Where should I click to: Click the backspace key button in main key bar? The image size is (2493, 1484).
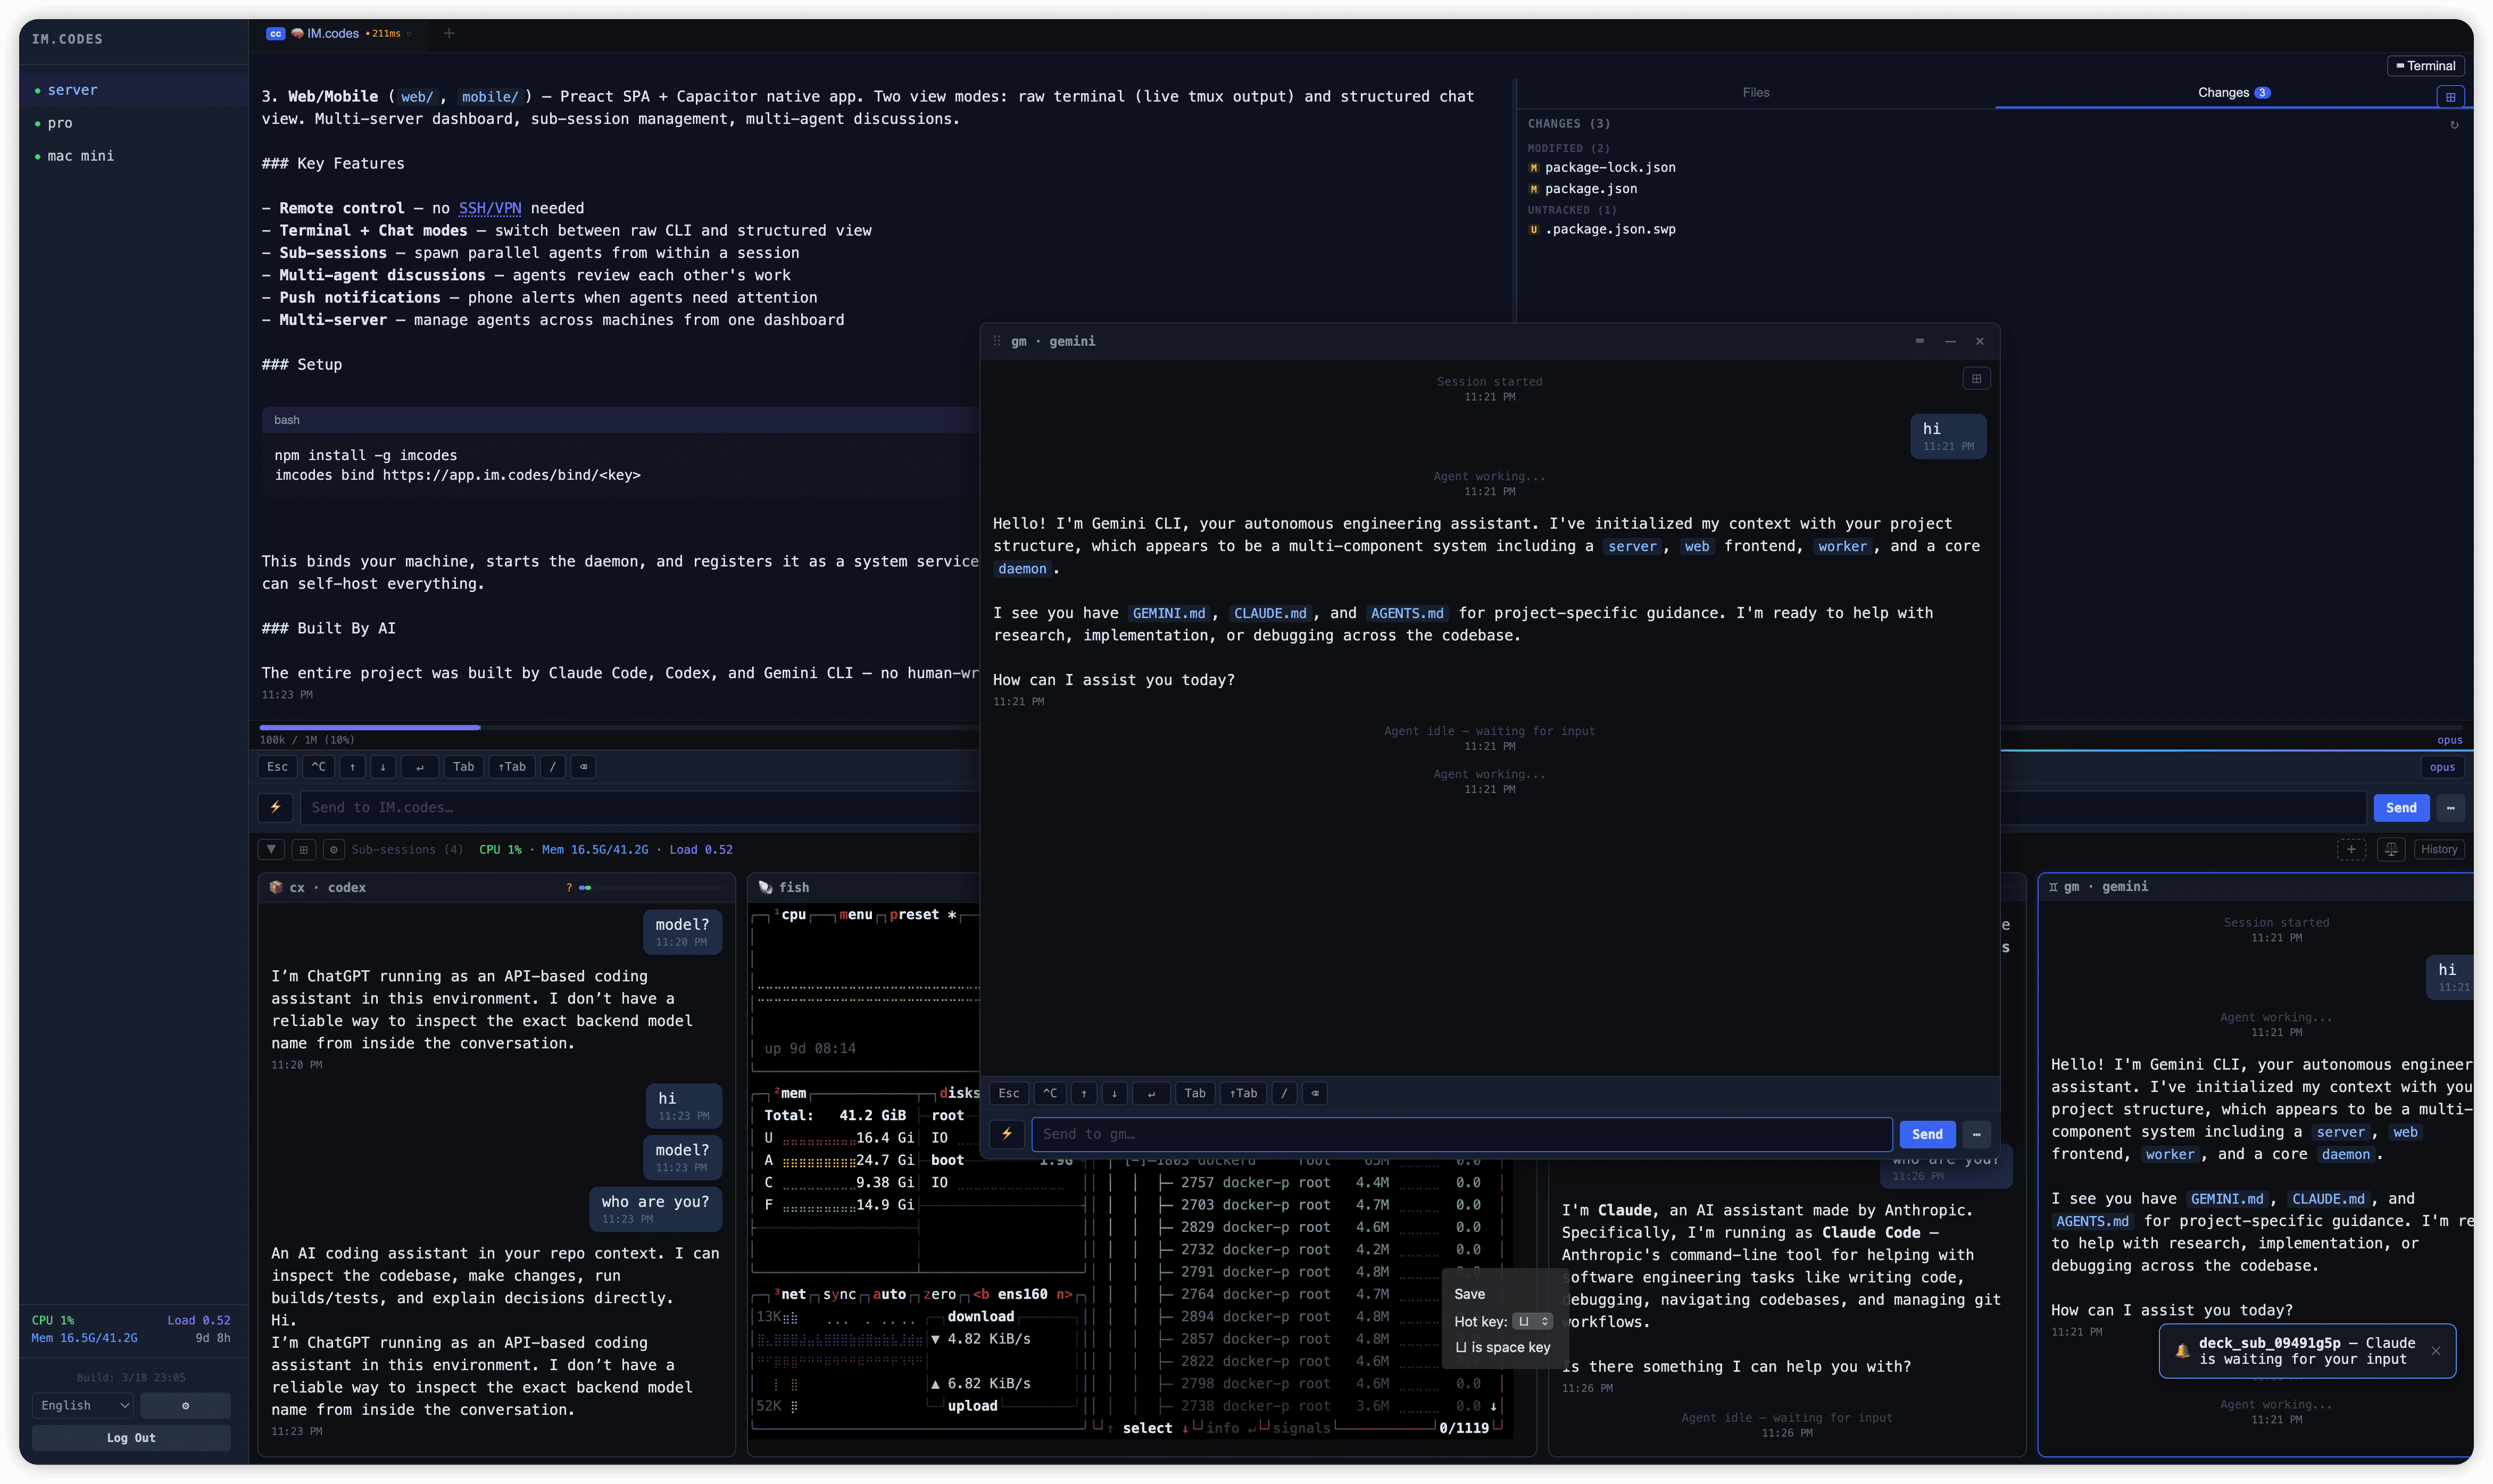(x=583, y=767)
